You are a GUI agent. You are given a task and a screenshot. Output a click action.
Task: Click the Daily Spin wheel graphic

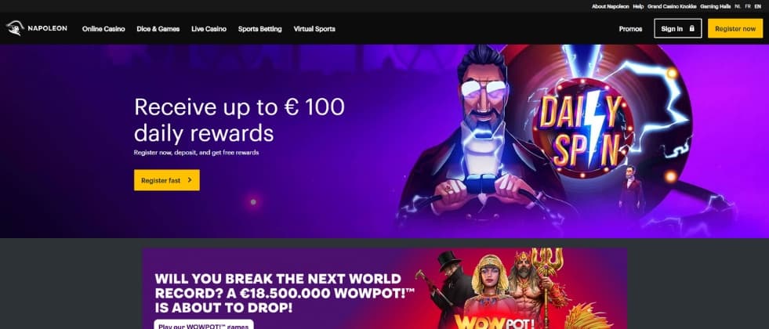point(582,128)
